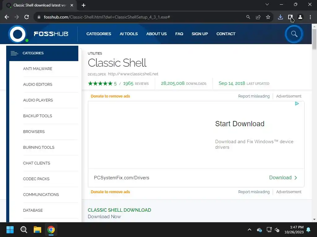Image resolution: width=317 pixels, height=237 pixels.
Task: Open notifications bell icon
Action: (309, 230)
